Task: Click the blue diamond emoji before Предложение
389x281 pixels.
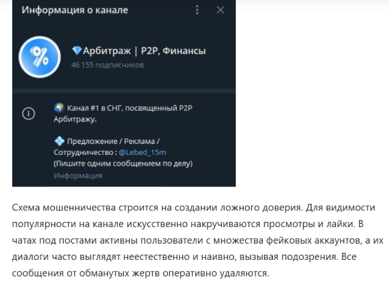Action: click(x=59, y=141)
